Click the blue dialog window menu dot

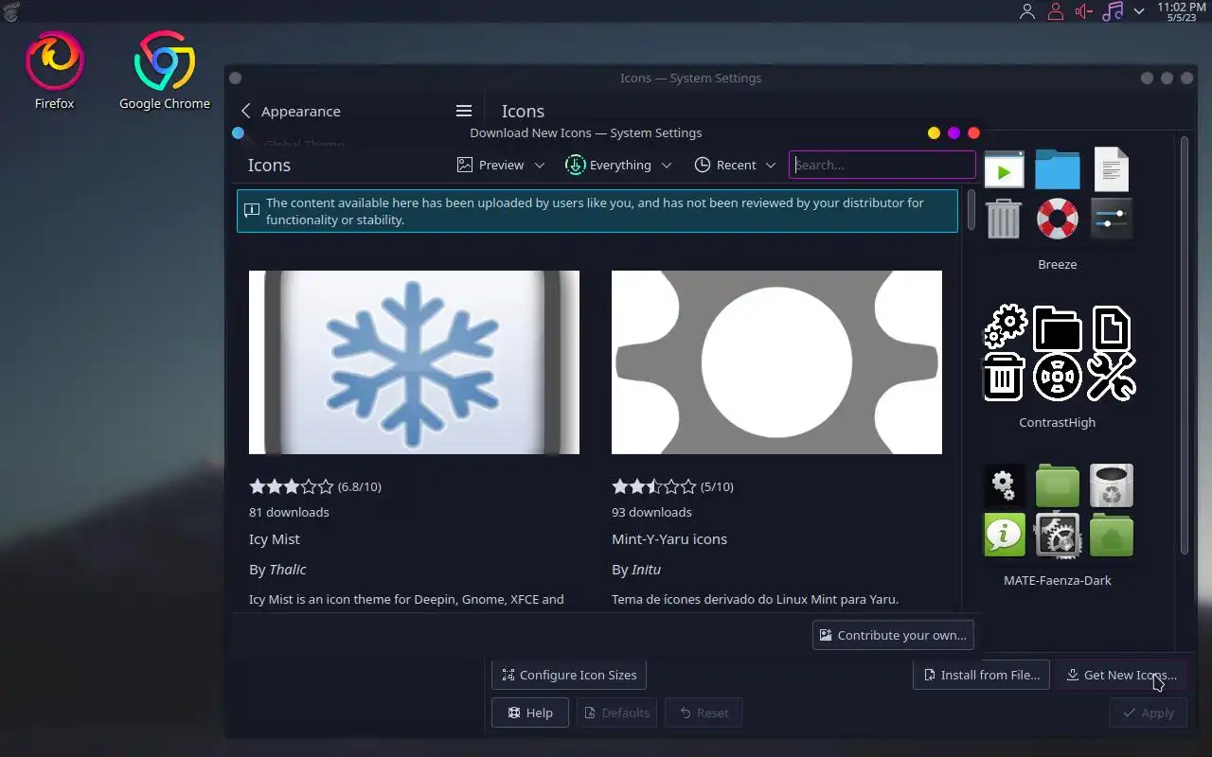click(x=238, y=133)
